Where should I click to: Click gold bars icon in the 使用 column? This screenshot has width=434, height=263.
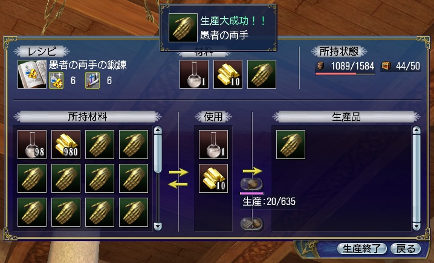[213, 178]
